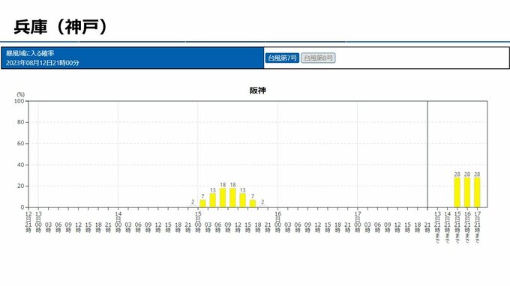The height and width of the screenshot is (286, 510).
Task: Click the 14日 00時 axis label
Action: [x=118, y=222]
